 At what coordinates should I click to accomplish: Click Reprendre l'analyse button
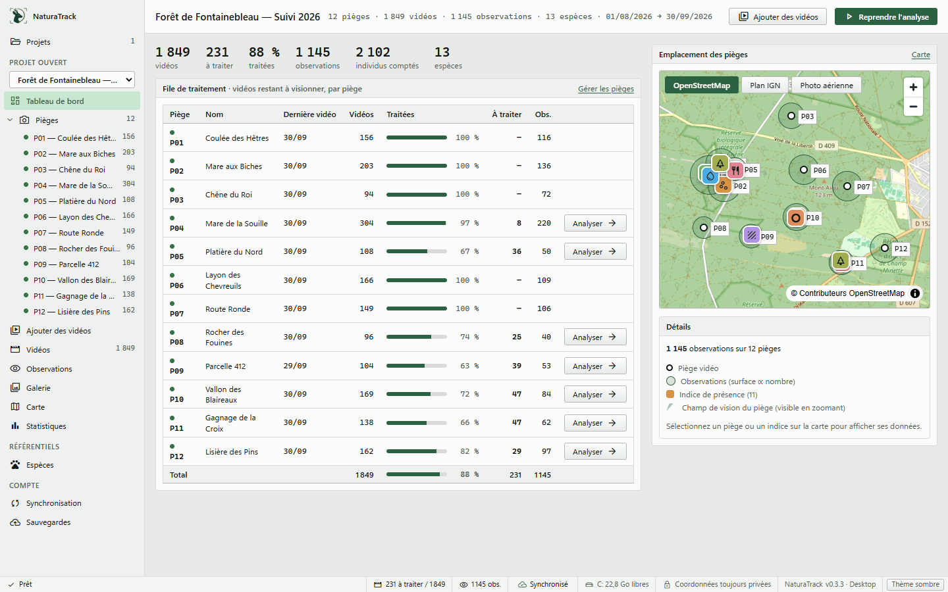pyautogui.click(x=886, y=17)
